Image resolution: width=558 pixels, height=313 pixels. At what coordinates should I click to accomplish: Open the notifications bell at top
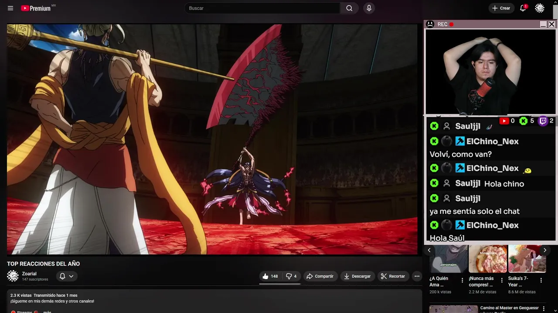523,8
